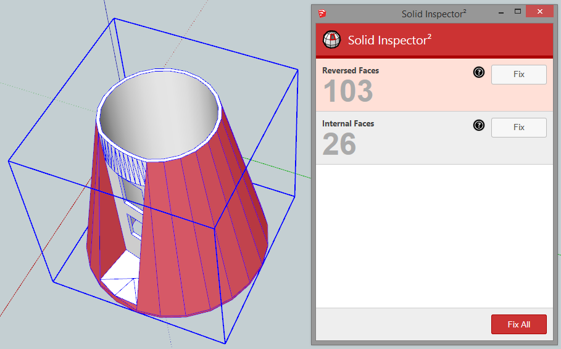Click the Solid Inspector globe logo
The width and height of the screenshot is (561, 349).
point(332,40)
